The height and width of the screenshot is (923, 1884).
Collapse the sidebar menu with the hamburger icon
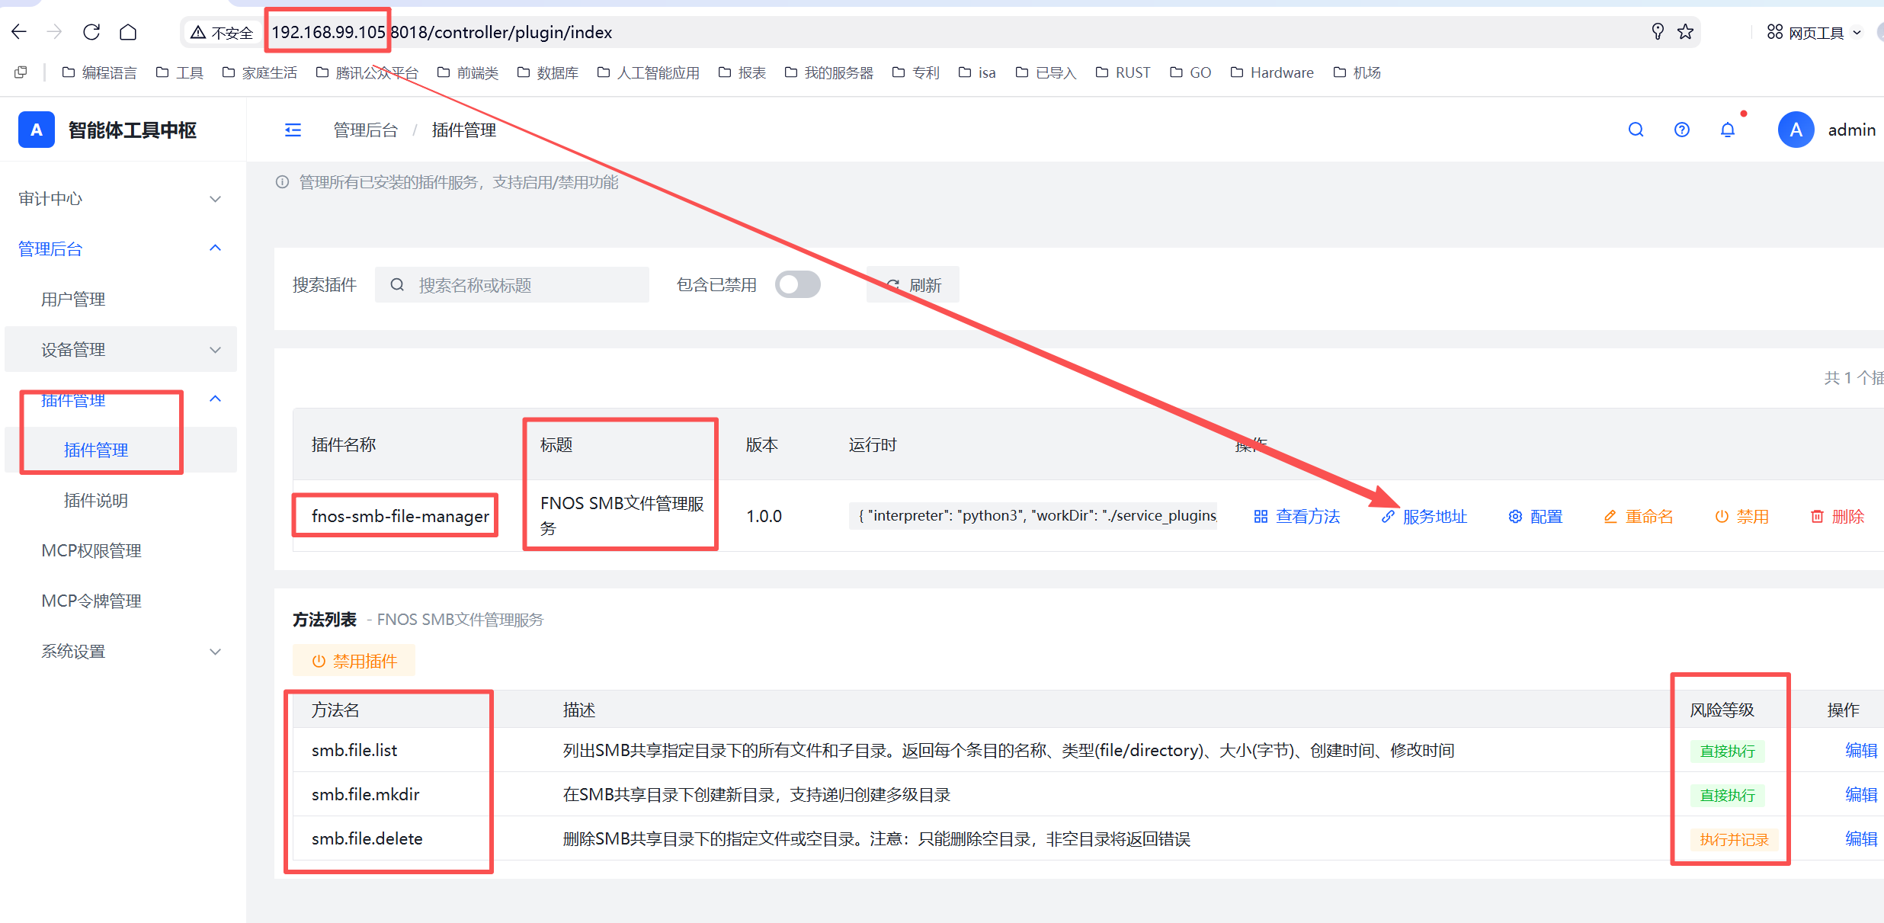click(293, 130)
